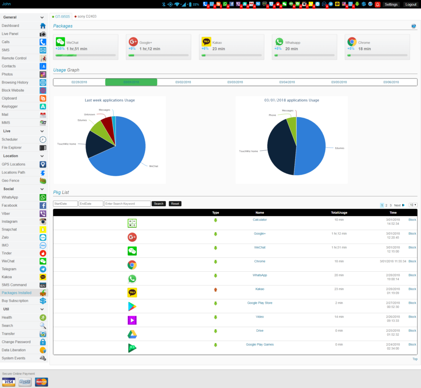Click the Kakao usage progress bar

(x=231, y=55)
